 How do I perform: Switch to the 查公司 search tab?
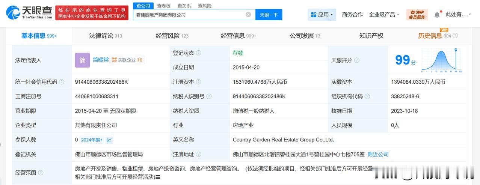click(143, 6)
